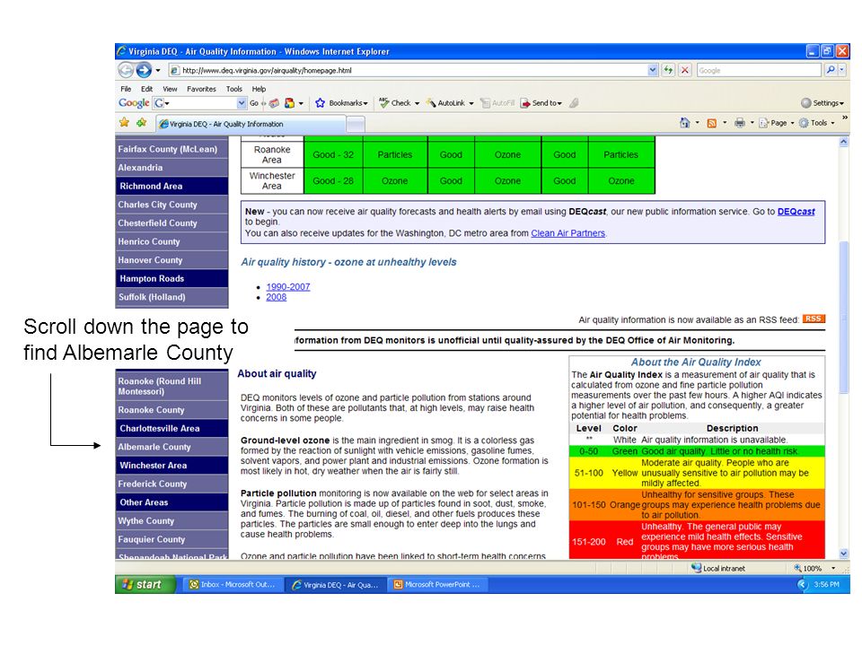The image size is (862, 646).
Task: Open the 2008 ozone history link
Action: [x=277, y=297]
